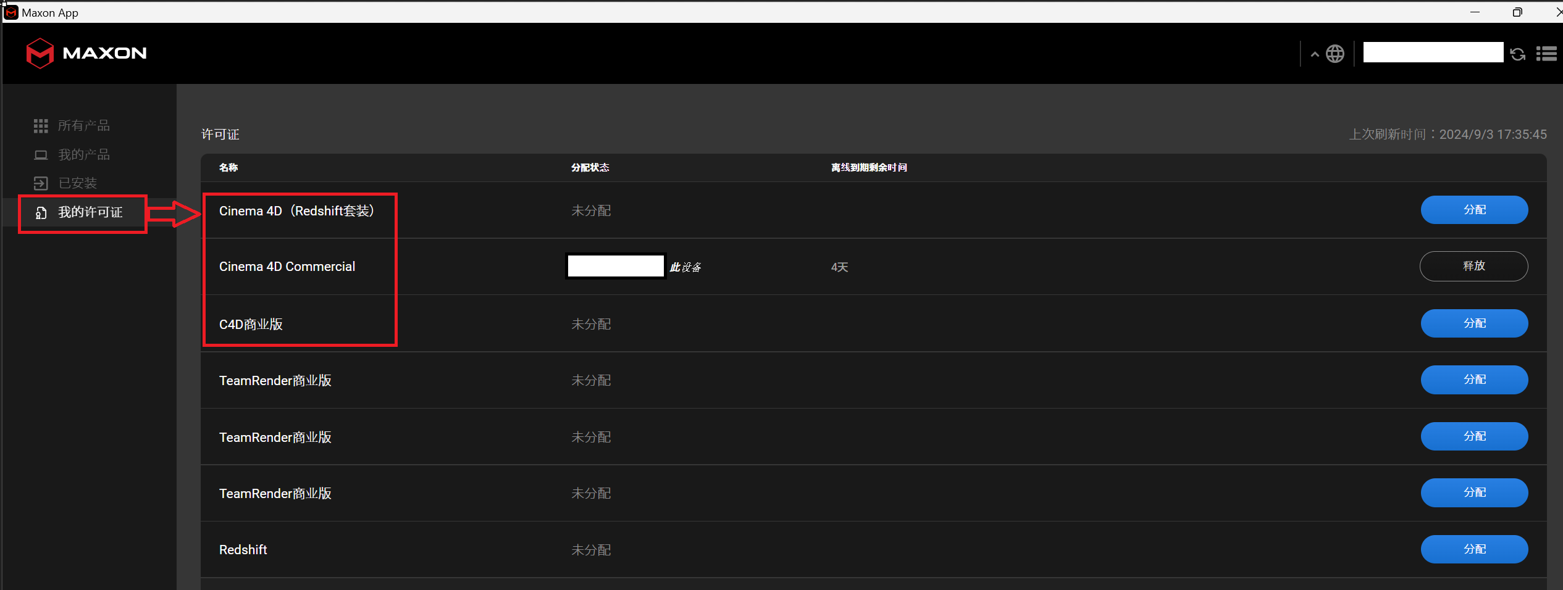Click the 此设备 label
1563x590 pixels.
pos(685,267)
